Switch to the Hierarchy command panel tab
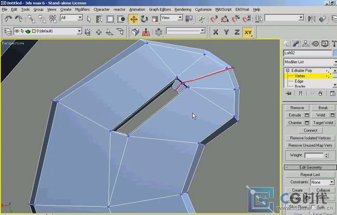 305,44
